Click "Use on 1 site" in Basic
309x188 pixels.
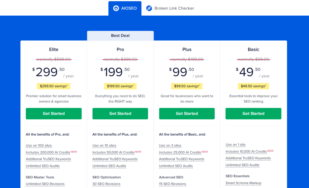pyautogui.click(x=236, y=145)
